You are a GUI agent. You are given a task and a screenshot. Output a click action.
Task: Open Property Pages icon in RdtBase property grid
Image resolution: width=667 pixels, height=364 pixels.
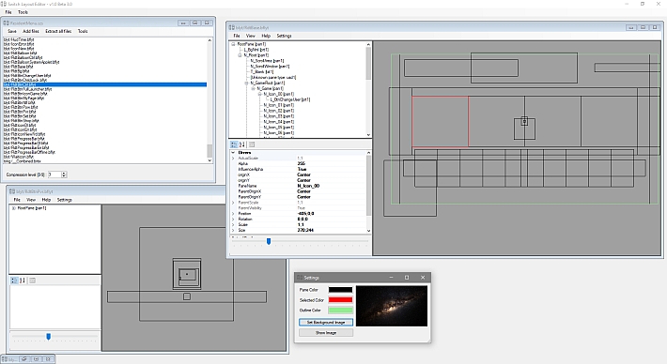pyautogui.click(x=252, y=144)
